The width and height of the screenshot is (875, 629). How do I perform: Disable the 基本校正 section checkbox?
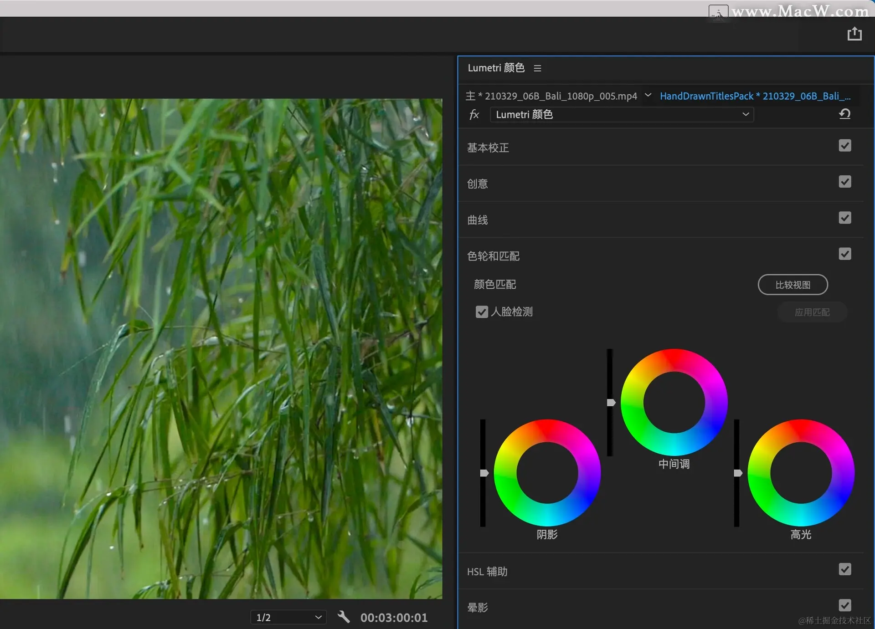pos(844,146)
